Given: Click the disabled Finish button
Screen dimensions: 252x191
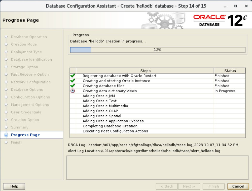Looking at the screenshot, I should click(x=213, y=186).
